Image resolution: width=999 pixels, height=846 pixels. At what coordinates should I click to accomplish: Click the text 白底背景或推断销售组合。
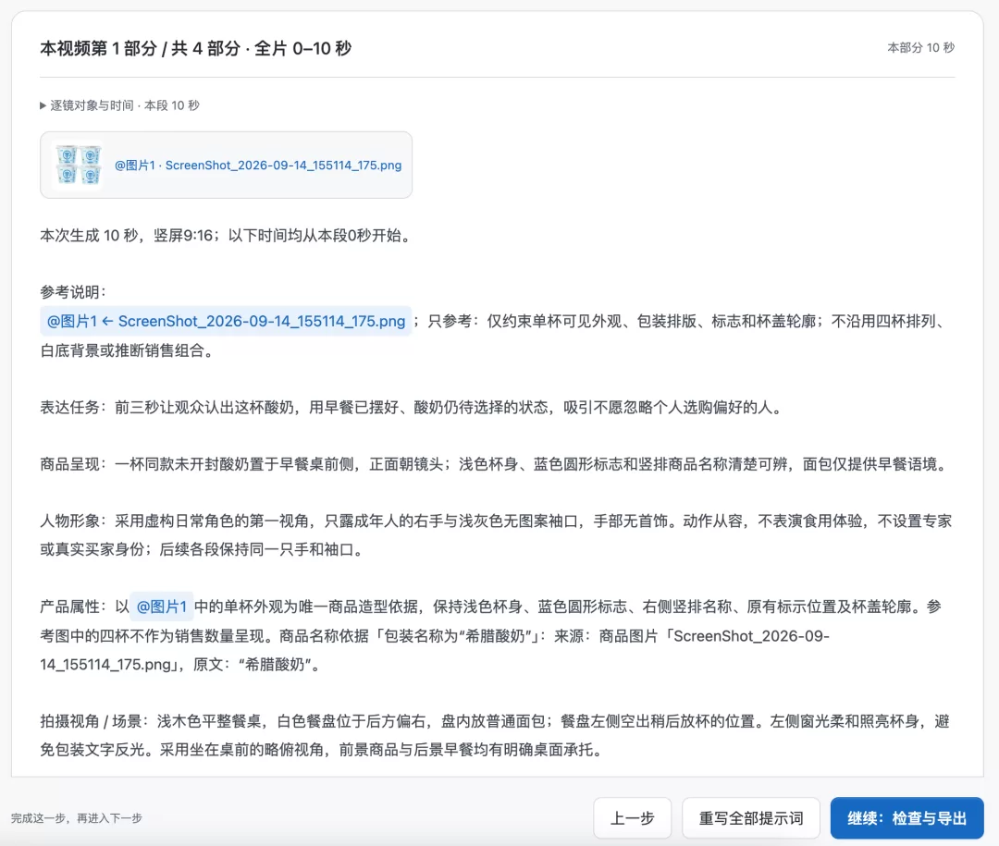128,350
